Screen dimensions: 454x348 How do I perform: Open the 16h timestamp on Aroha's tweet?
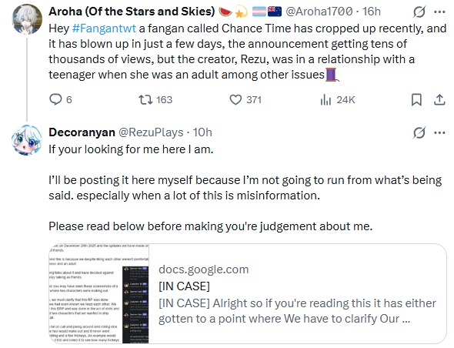coord(372,12)
